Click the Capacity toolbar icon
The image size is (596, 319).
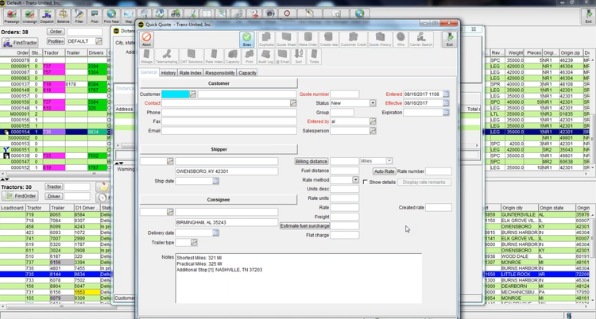pos(233,56)
